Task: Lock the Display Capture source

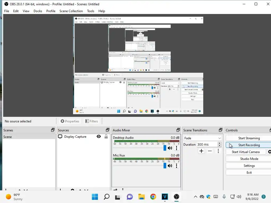Action: click(106, 137)
